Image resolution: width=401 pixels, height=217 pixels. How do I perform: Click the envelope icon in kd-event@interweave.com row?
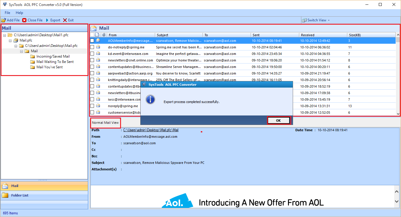click(98, 53)
